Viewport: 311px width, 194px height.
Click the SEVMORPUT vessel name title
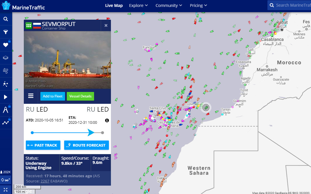tap(59, 24)
